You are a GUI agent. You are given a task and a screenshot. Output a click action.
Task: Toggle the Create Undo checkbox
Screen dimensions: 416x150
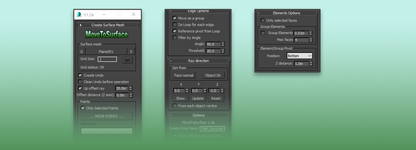pyautogui.click(x=80, y=75)
